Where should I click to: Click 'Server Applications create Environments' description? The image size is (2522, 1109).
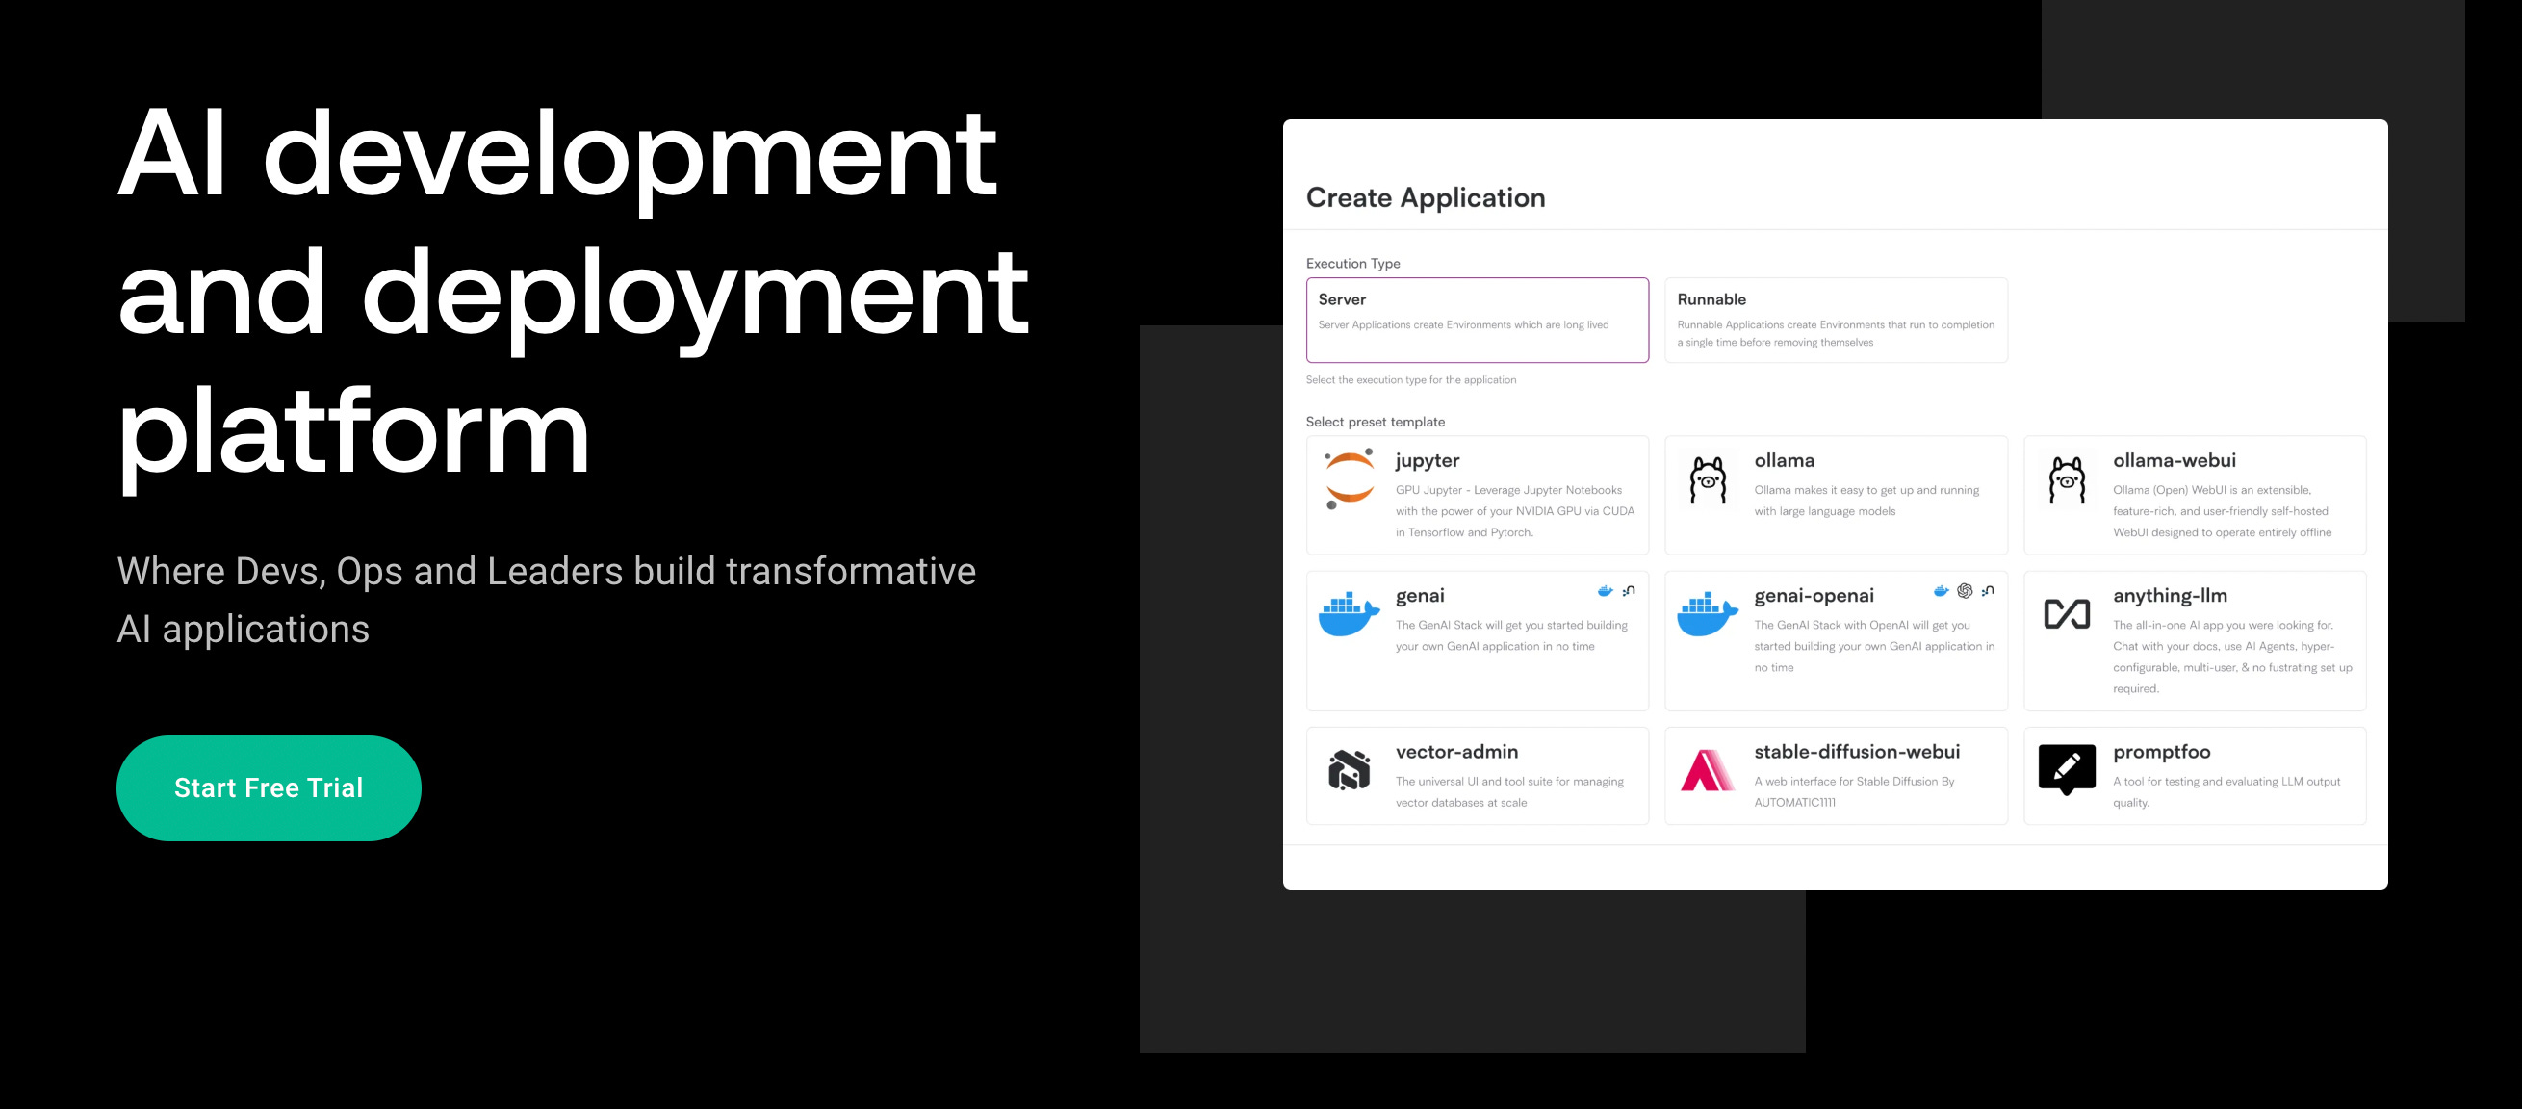[x=1464, y=325]
